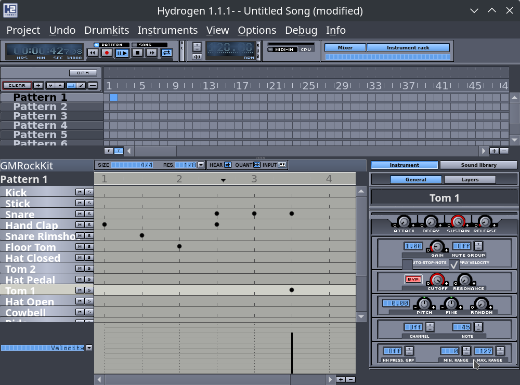
Task: Click the rewind transport button
Action: click(93, 52)
